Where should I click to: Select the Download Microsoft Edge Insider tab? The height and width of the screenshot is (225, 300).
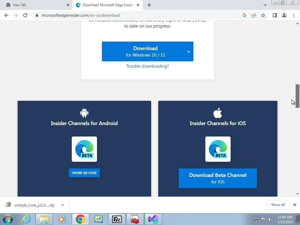(x=108, y=5)
